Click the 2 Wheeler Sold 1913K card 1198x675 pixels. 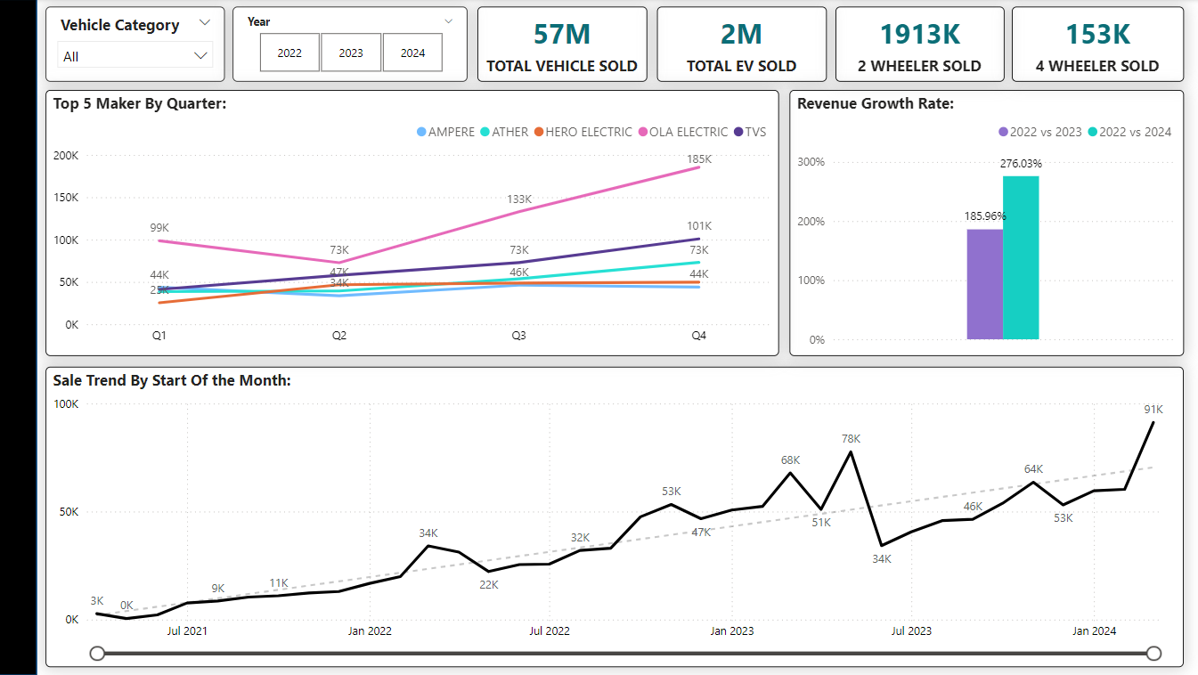tap(920, 45)
